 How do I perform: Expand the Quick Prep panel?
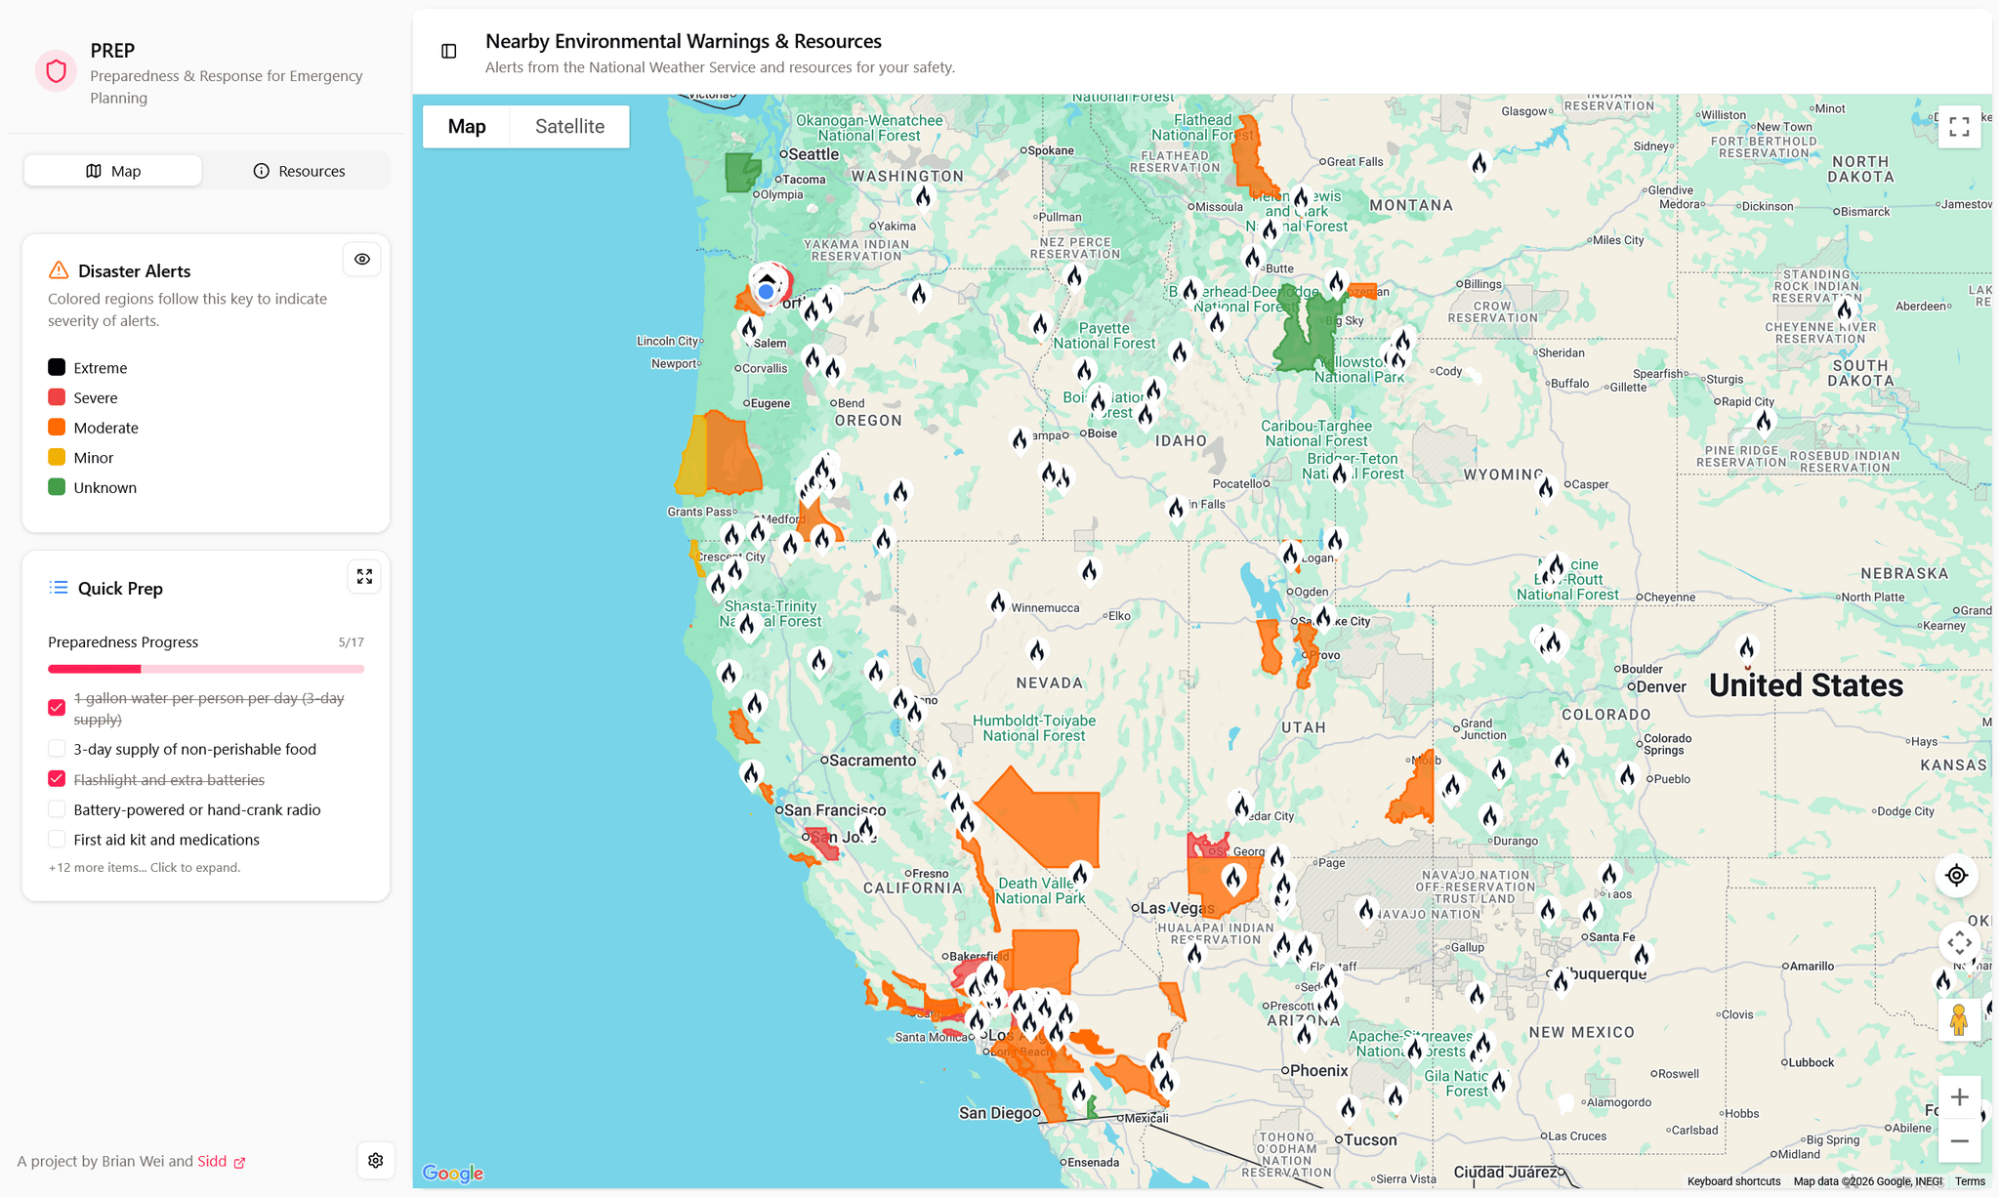click(x=364, y=577)
